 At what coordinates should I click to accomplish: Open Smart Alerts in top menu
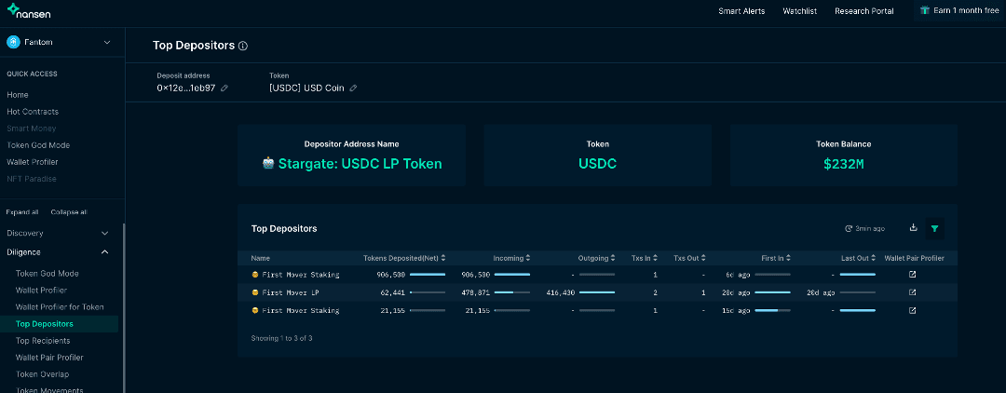click(x=741, y=11)
